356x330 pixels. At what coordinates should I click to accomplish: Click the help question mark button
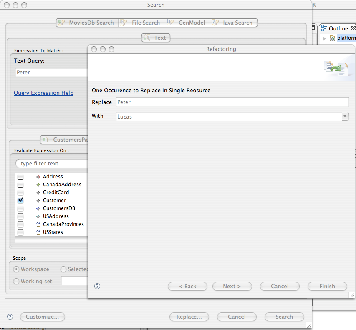(97, 286)
